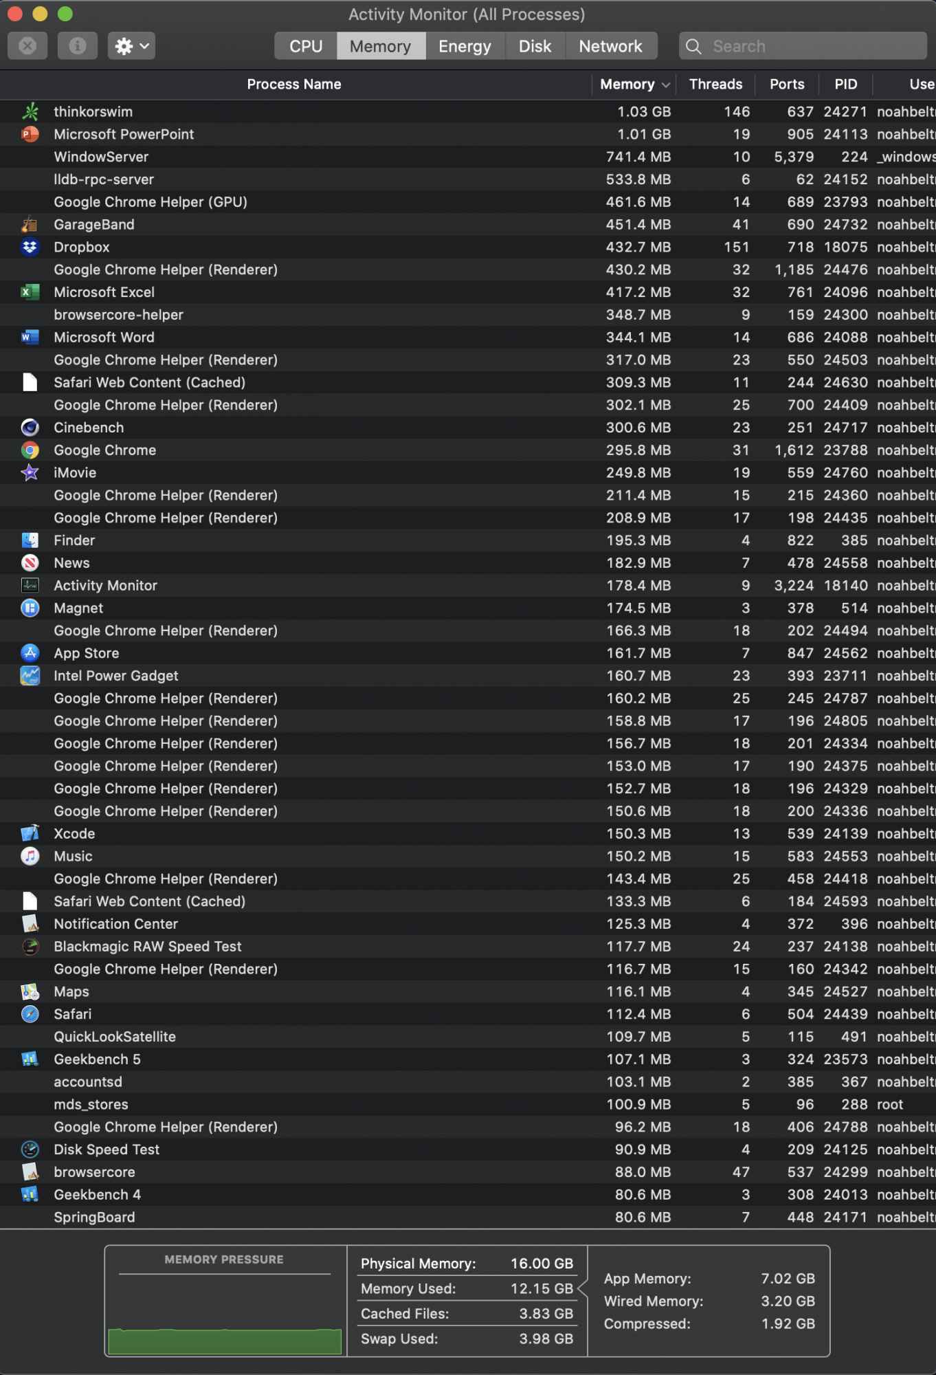Switch to the CPU tab

[306, 46]
